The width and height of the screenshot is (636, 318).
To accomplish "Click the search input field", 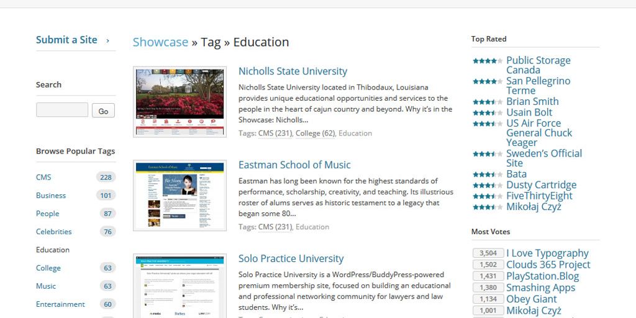I will click(62, 110).
